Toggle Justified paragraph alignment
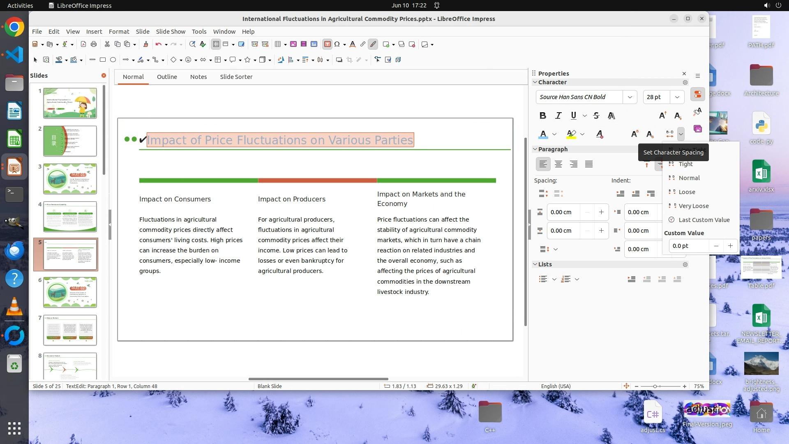 pyautogui.click(x=589, y=164)
